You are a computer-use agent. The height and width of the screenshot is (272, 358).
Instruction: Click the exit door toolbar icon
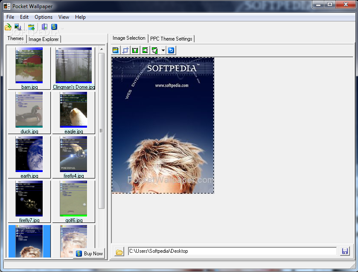tap(44, 27)
